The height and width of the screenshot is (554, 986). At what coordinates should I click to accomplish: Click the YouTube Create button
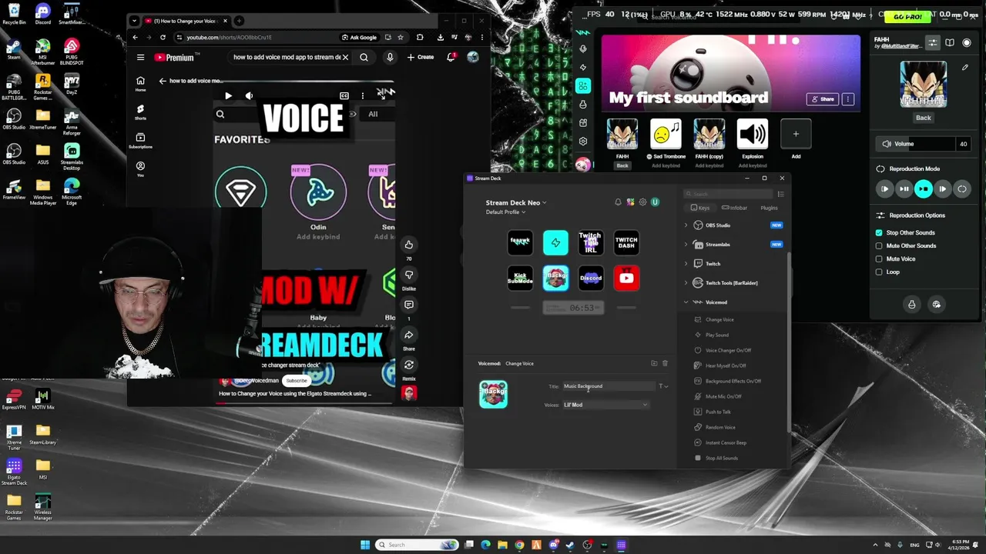(421, 57)
